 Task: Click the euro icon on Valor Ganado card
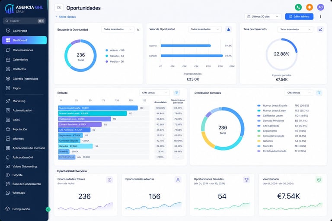[x=319, y=180]
